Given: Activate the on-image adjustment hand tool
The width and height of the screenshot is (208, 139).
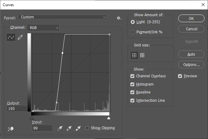Looking at the screenshot, I should tap(11, 129).
